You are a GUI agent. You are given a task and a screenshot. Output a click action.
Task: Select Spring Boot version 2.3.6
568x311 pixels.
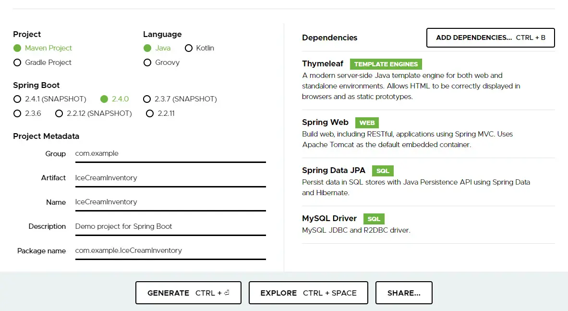coord(17,113)
